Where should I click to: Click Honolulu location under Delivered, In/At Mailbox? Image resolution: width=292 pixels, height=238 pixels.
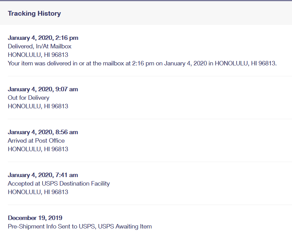pos(38,55)
